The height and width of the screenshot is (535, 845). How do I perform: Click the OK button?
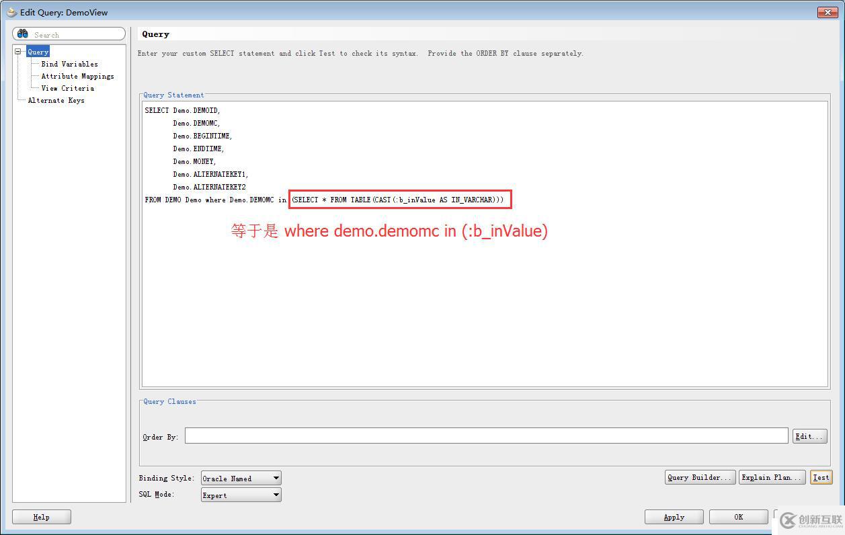(x=738, y=517)
